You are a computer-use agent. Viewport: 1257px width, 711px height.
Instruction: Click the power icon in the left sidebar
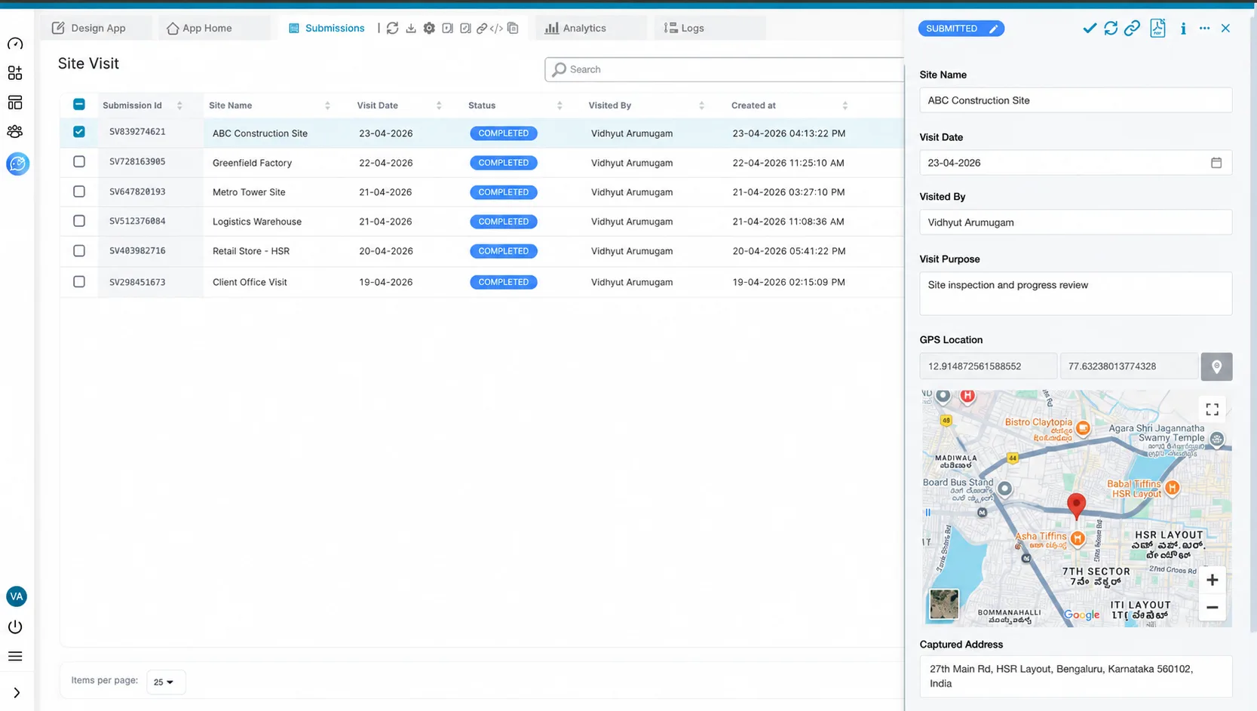click(x=15, y=627)
